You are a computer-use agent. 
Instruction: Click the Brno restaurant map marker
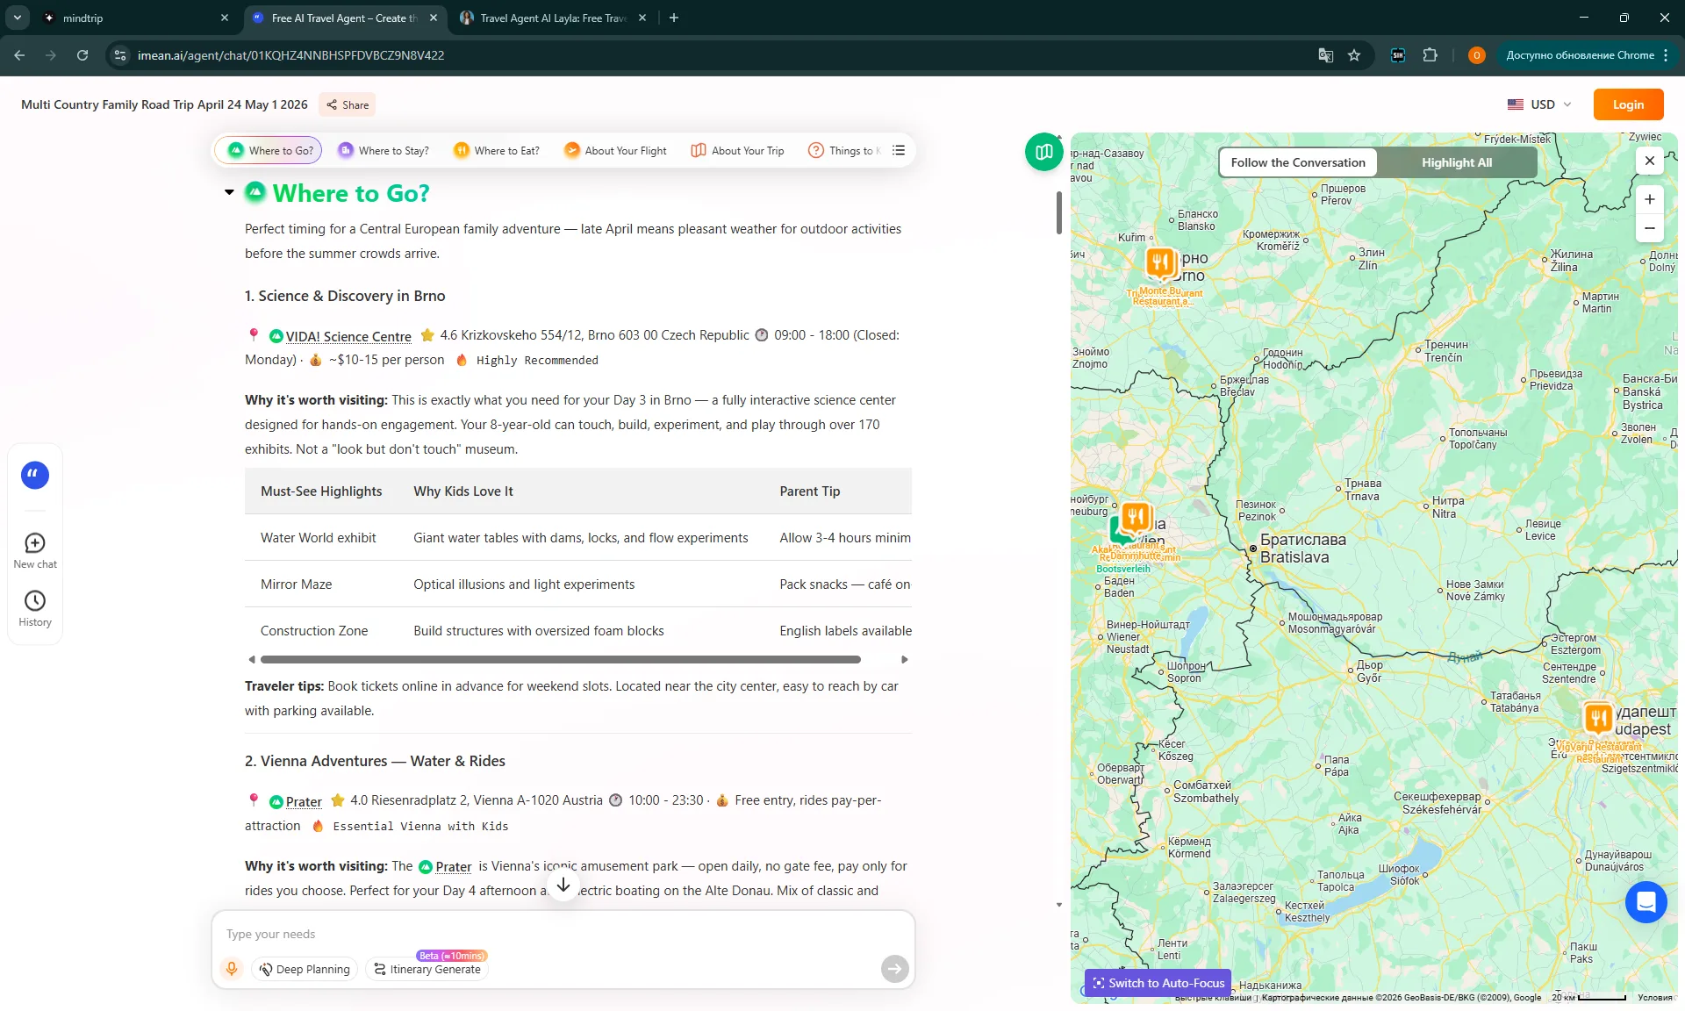coord(1160,262)
